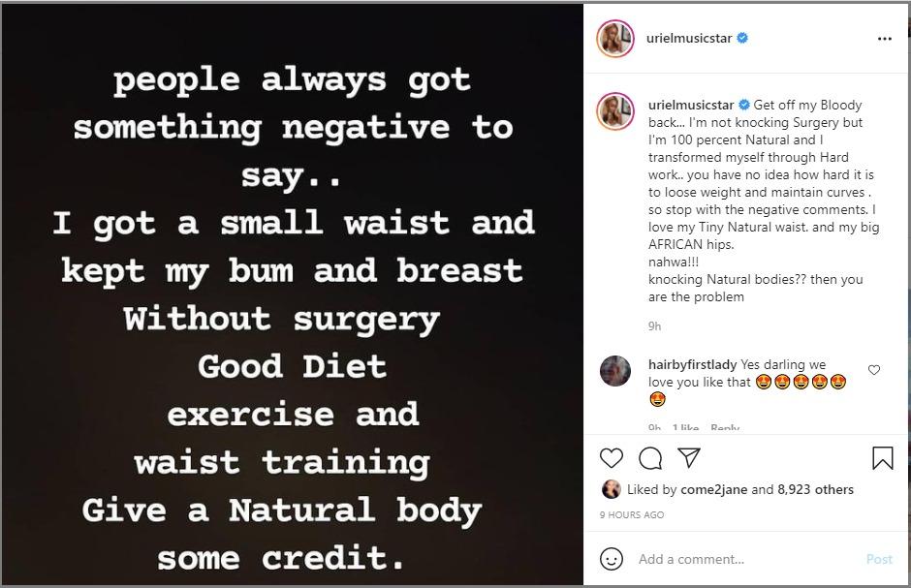
Task: Open urielmusicstar username in header
Action: (x=690, y=39)
